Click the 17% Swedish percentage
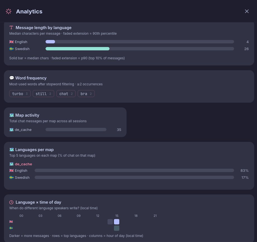This screenshot has height=242, width=257. 245,177
